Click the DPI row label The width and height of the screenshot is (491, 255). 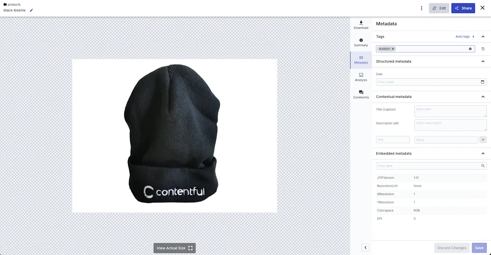(x=379, y=219)
